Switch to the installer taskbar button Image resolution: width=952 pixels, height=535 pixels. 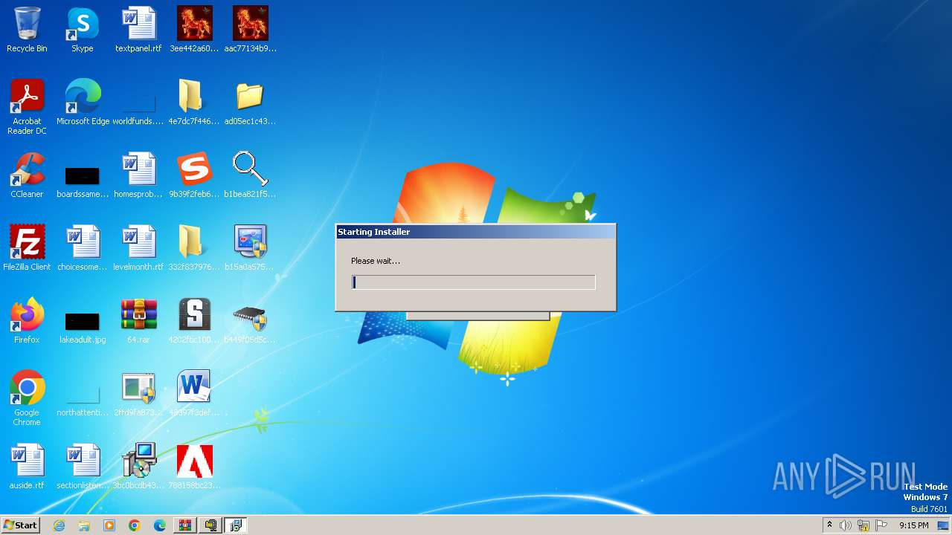pos(237,525)
